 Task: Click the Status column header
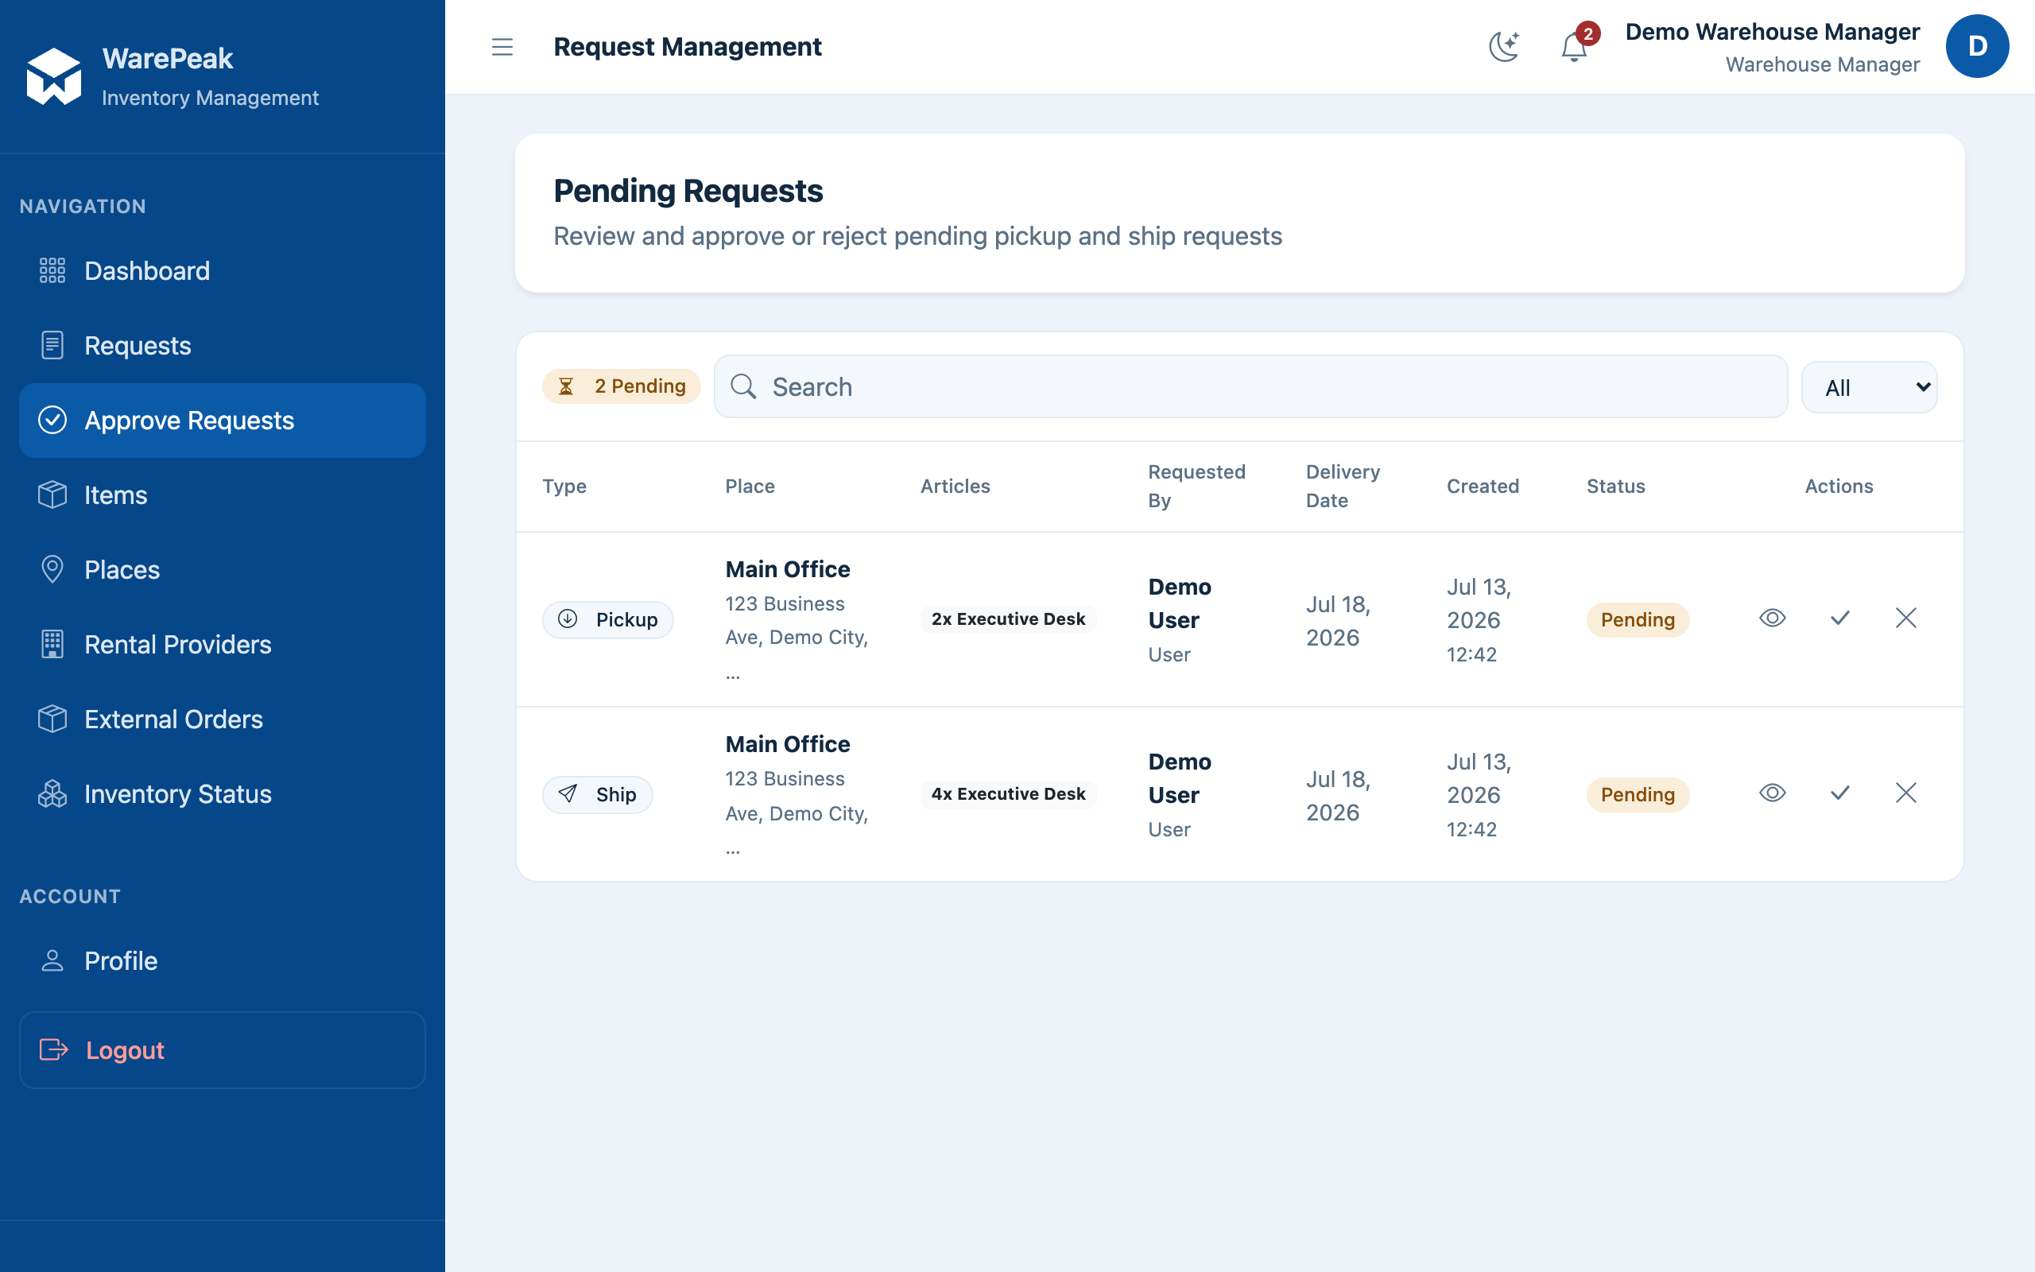pos(1615,487)
